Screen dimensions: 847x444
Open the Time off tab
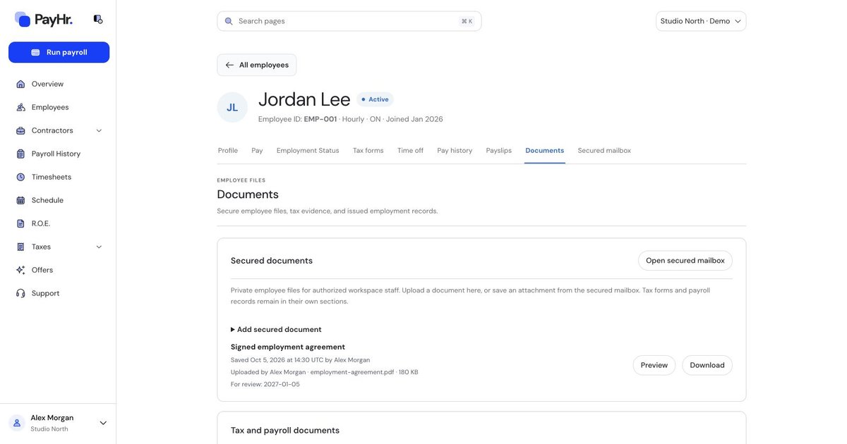pos(410,150)
